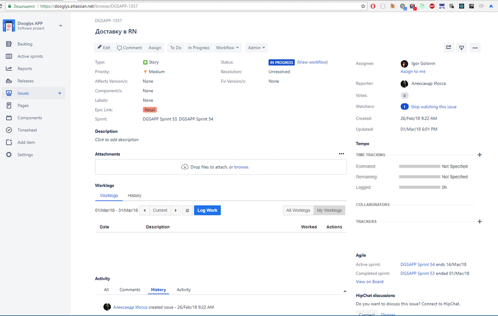The height and width of the screenshot is (316, 498).
Task: Go to previous worklog period
Action: pos(145,211)
